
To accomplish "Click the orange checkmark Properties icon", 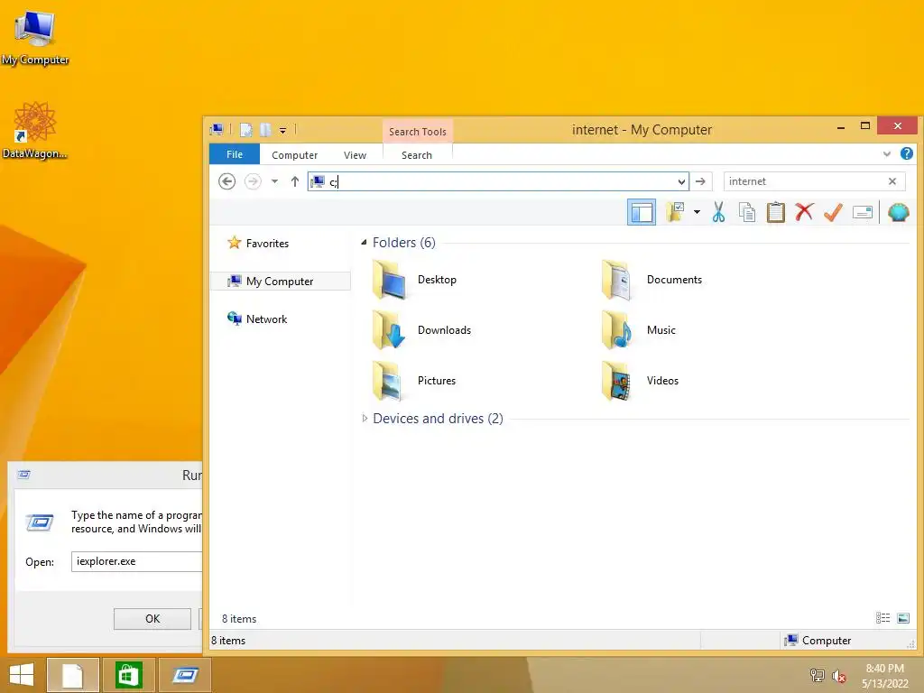I will point(833,212).
